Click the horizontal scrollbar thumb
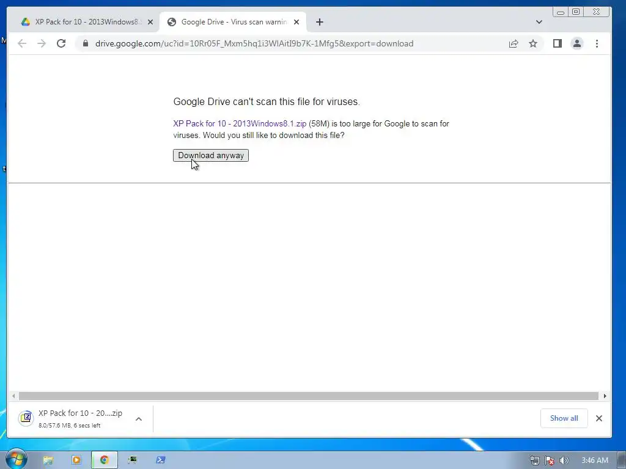This screenshot has width=626, height=469. 309,396
